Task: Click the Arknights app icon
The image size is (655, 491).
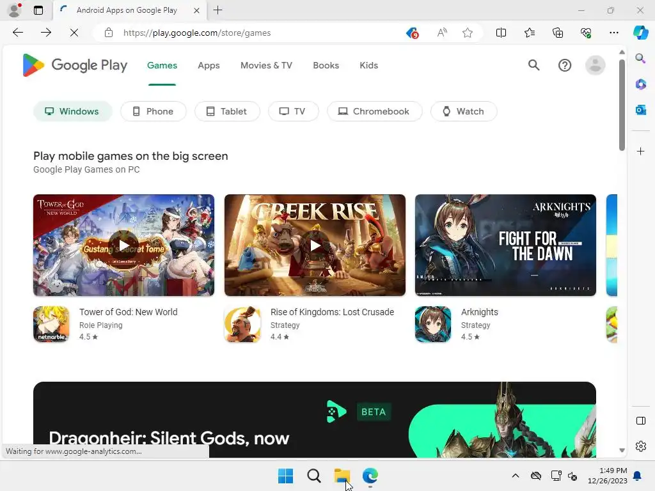Action: (433, 324)
